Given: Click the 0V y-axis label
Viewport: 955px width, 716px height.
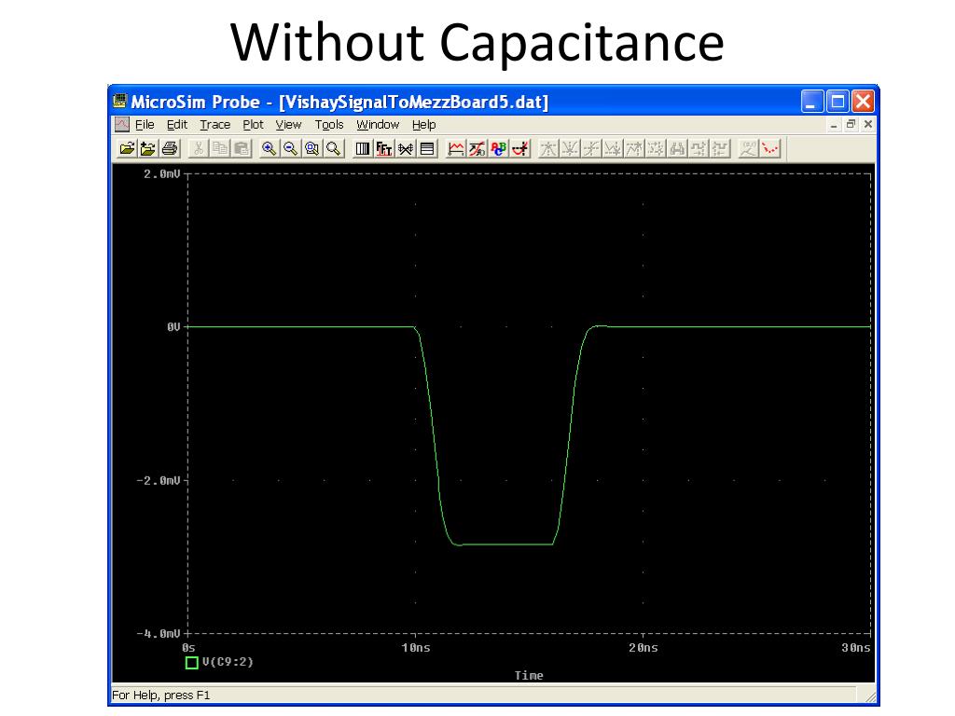Looking at the screenshot, I should (173, 327).
